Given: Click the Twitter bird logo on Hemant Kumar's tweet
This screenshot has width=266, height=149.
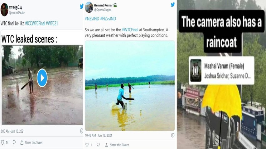Looking at the screenshot, I should point(172,4).
